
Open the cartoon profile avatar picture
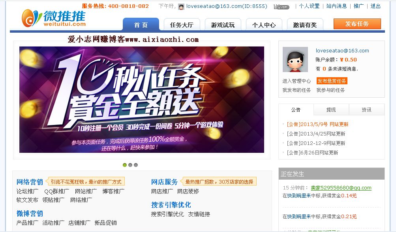(295, 59)
